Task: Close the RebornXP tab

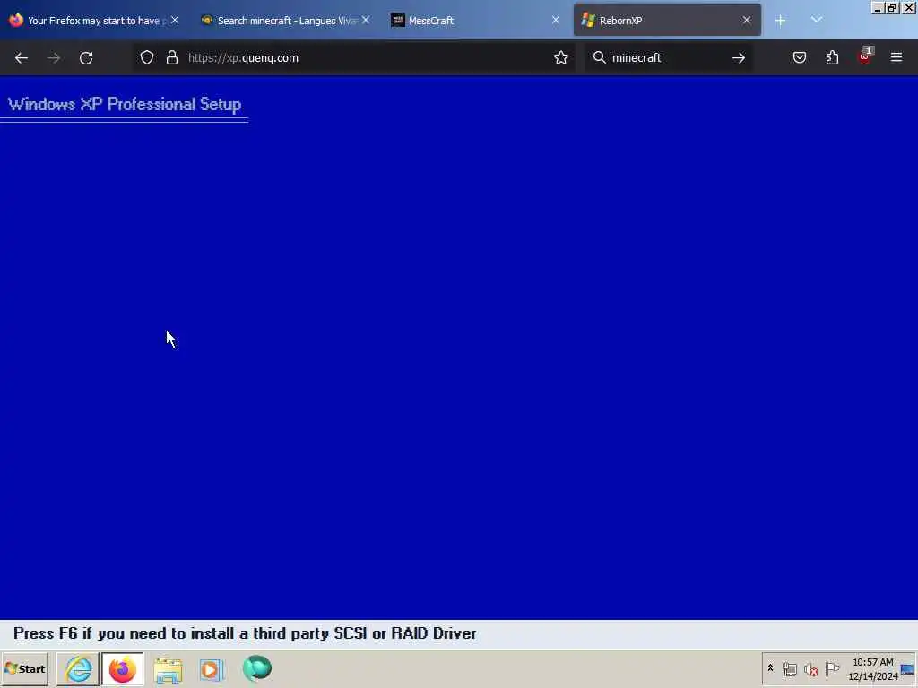Action: tap(747, 20)
